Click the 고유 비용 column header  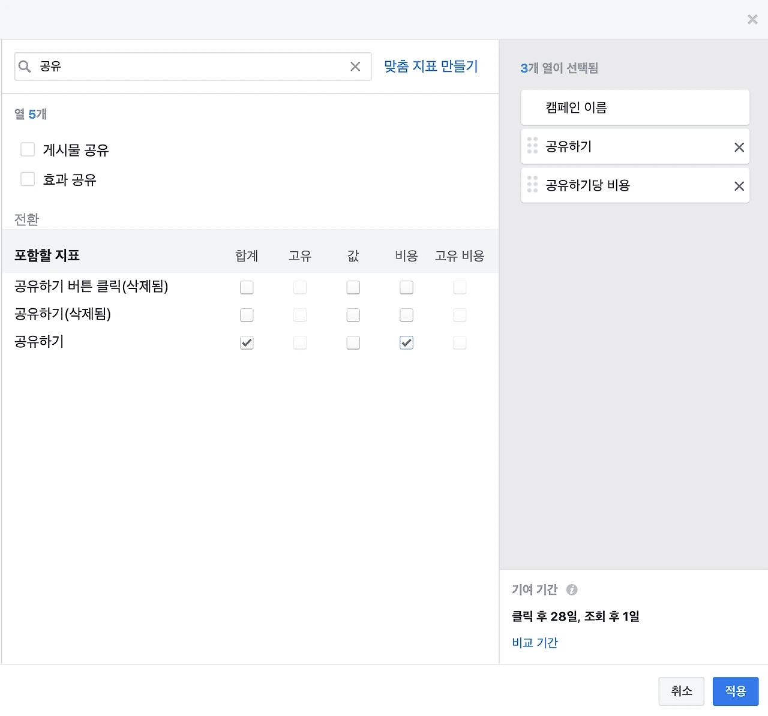(460, 256)
